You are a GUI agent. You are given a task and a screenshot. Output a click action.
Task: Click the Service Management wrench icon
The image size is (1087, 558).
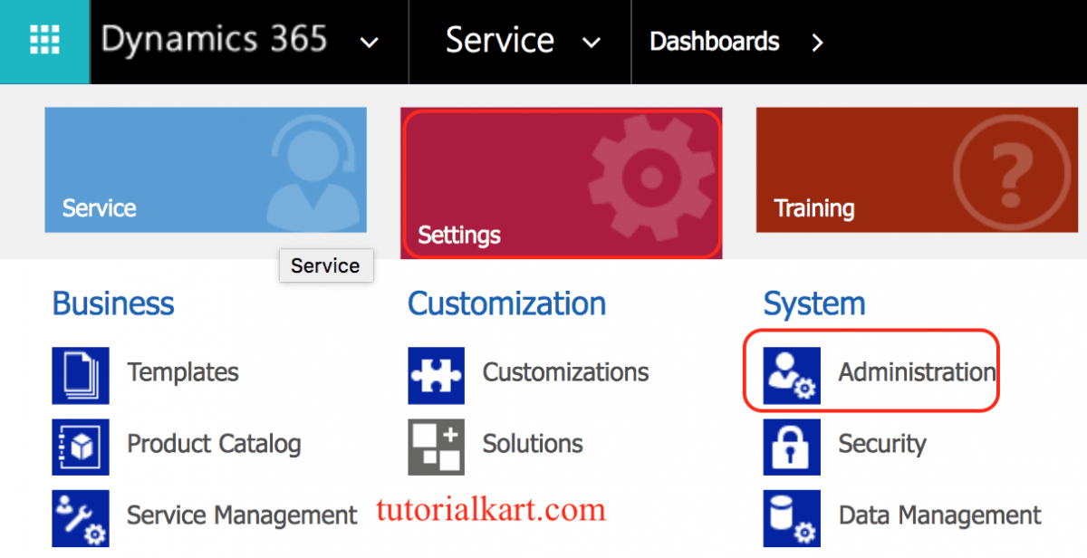click(x=80, y=517)
